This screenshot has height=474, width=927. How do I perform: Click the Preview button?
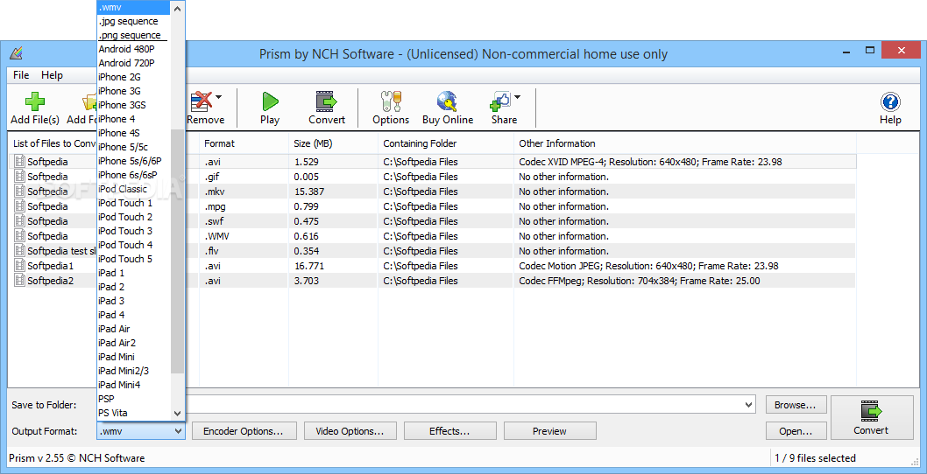coord(550,431)
